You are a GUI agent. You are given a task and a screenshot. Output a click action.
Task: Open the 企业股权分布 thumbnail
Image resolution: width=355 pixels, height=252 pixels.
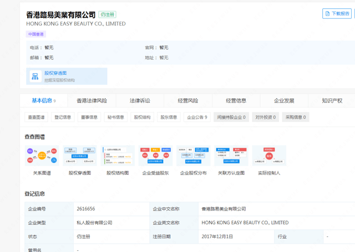(x=194, y=156)
